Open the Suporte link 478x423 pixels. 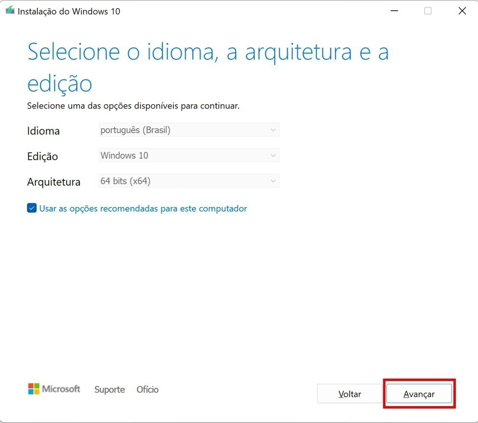click(109, 389)
